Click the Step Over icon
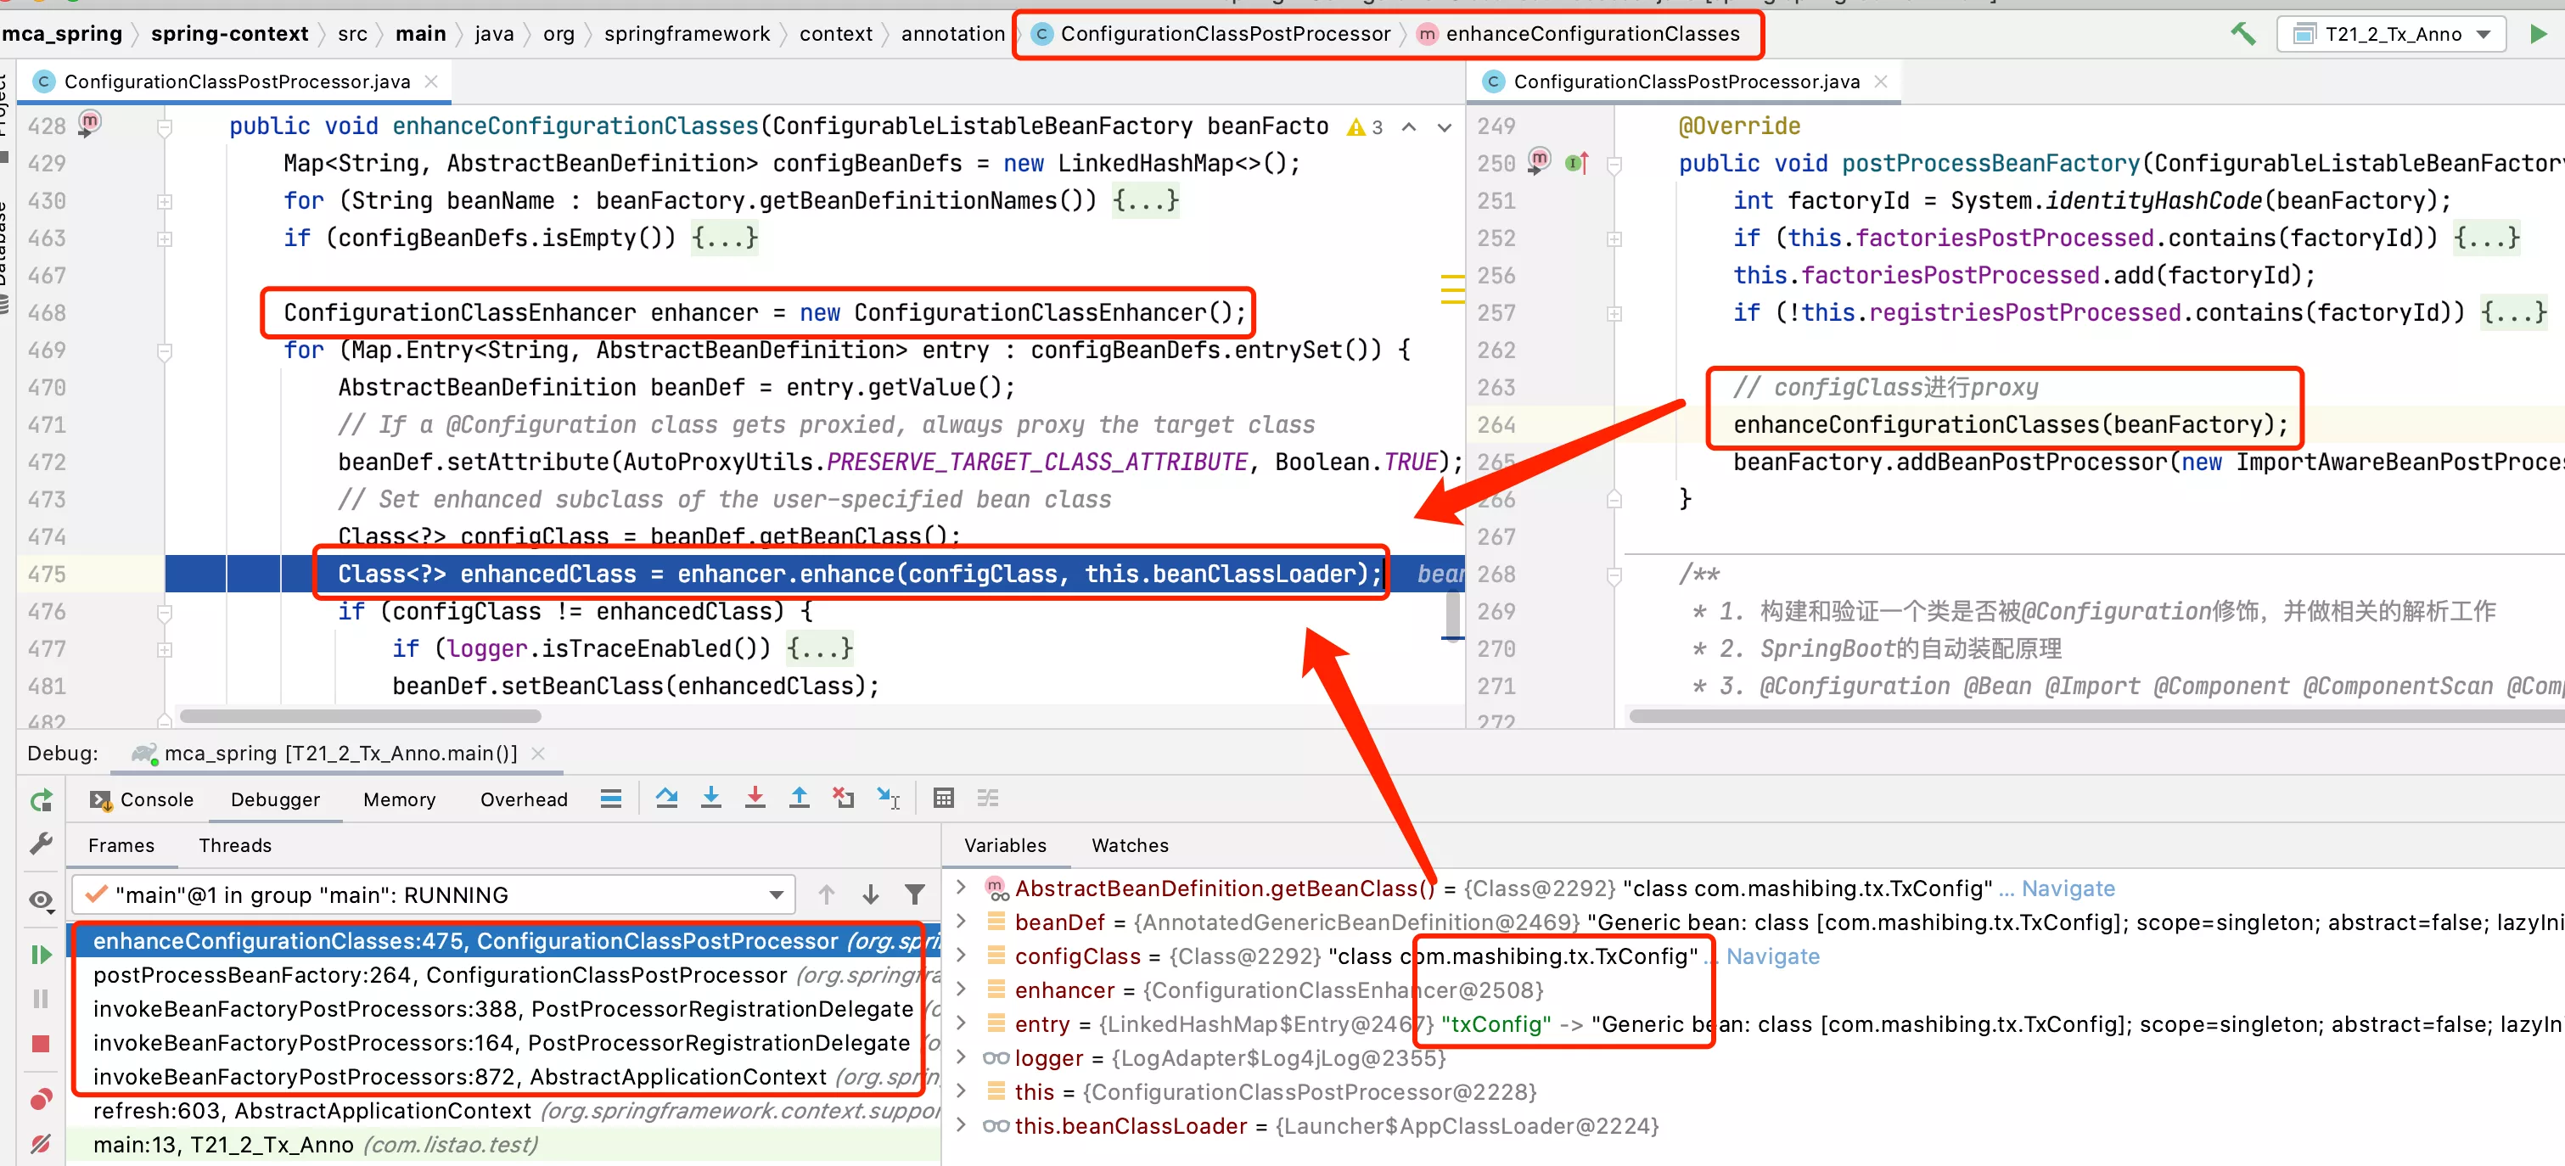Image resolution: width=2565 pixels, height=1166 pixels. click(x=667, y=799)
